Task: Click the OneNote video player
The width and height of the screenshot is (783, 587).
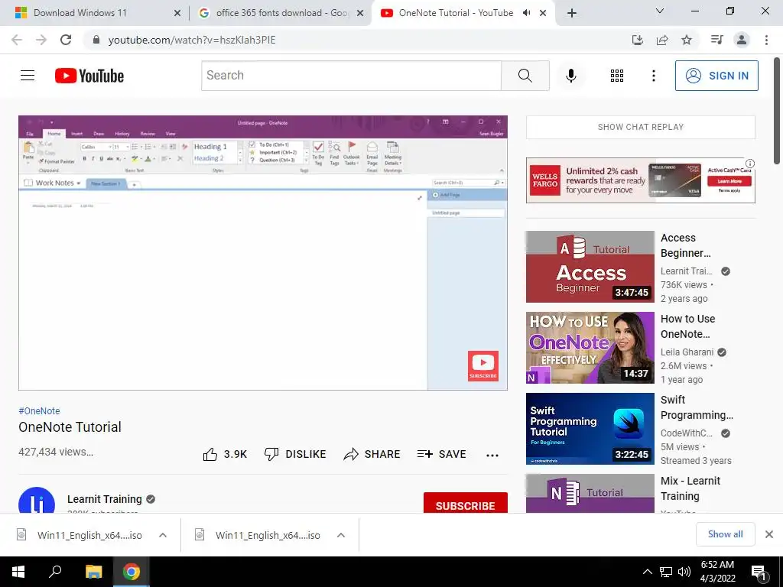Action: 263,252
